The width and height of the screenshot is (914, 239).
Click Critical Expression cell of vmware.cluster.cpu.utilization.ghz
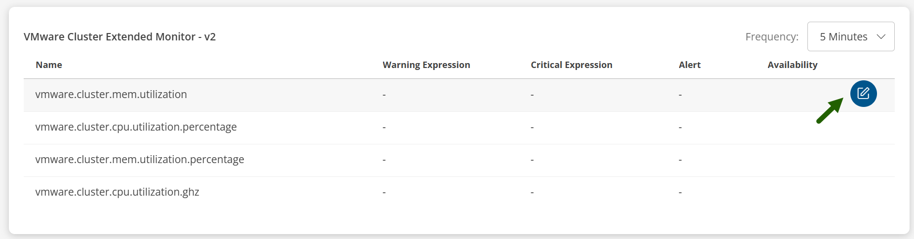pos(532,192)
